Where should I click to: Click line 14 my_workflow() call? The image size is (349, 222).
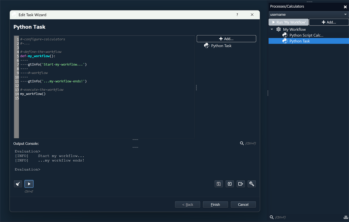click(x=33, y=94)
